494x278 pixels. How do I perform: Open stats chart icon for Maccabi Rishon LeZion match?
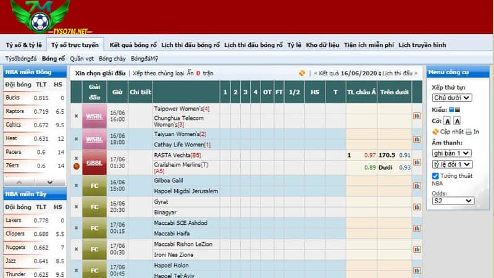(x=417, y=250)
